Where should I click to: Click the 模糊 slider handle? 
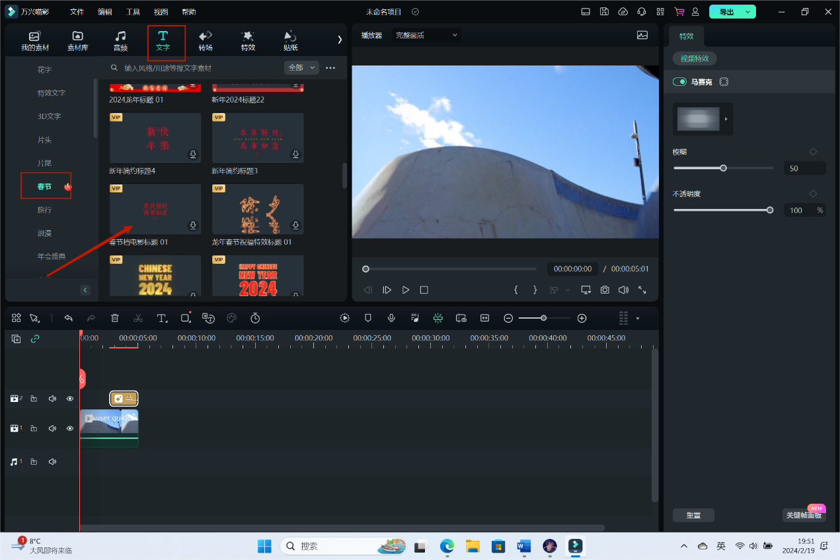pos(723,168)
